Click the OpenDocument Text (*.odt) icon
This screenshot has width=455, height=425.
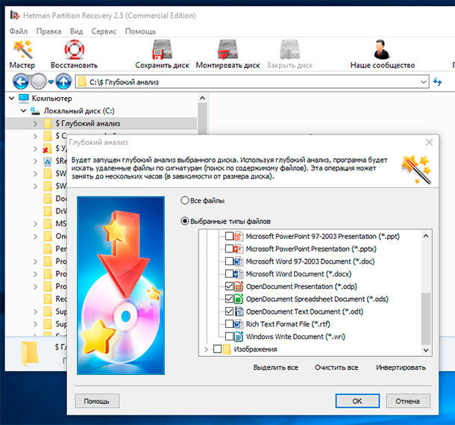(x=239, y=311)
